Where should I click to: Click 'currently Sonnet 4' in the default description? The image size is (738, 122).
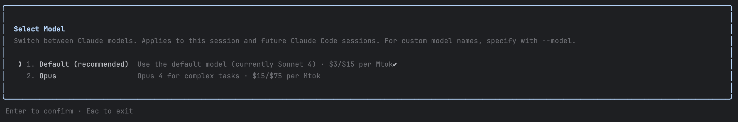[273, 64]
